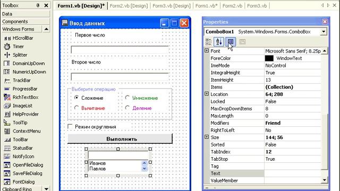Viewport: 340px width, 191px height.
Task: Switch Properties to Categorized view
Action: 208,42
